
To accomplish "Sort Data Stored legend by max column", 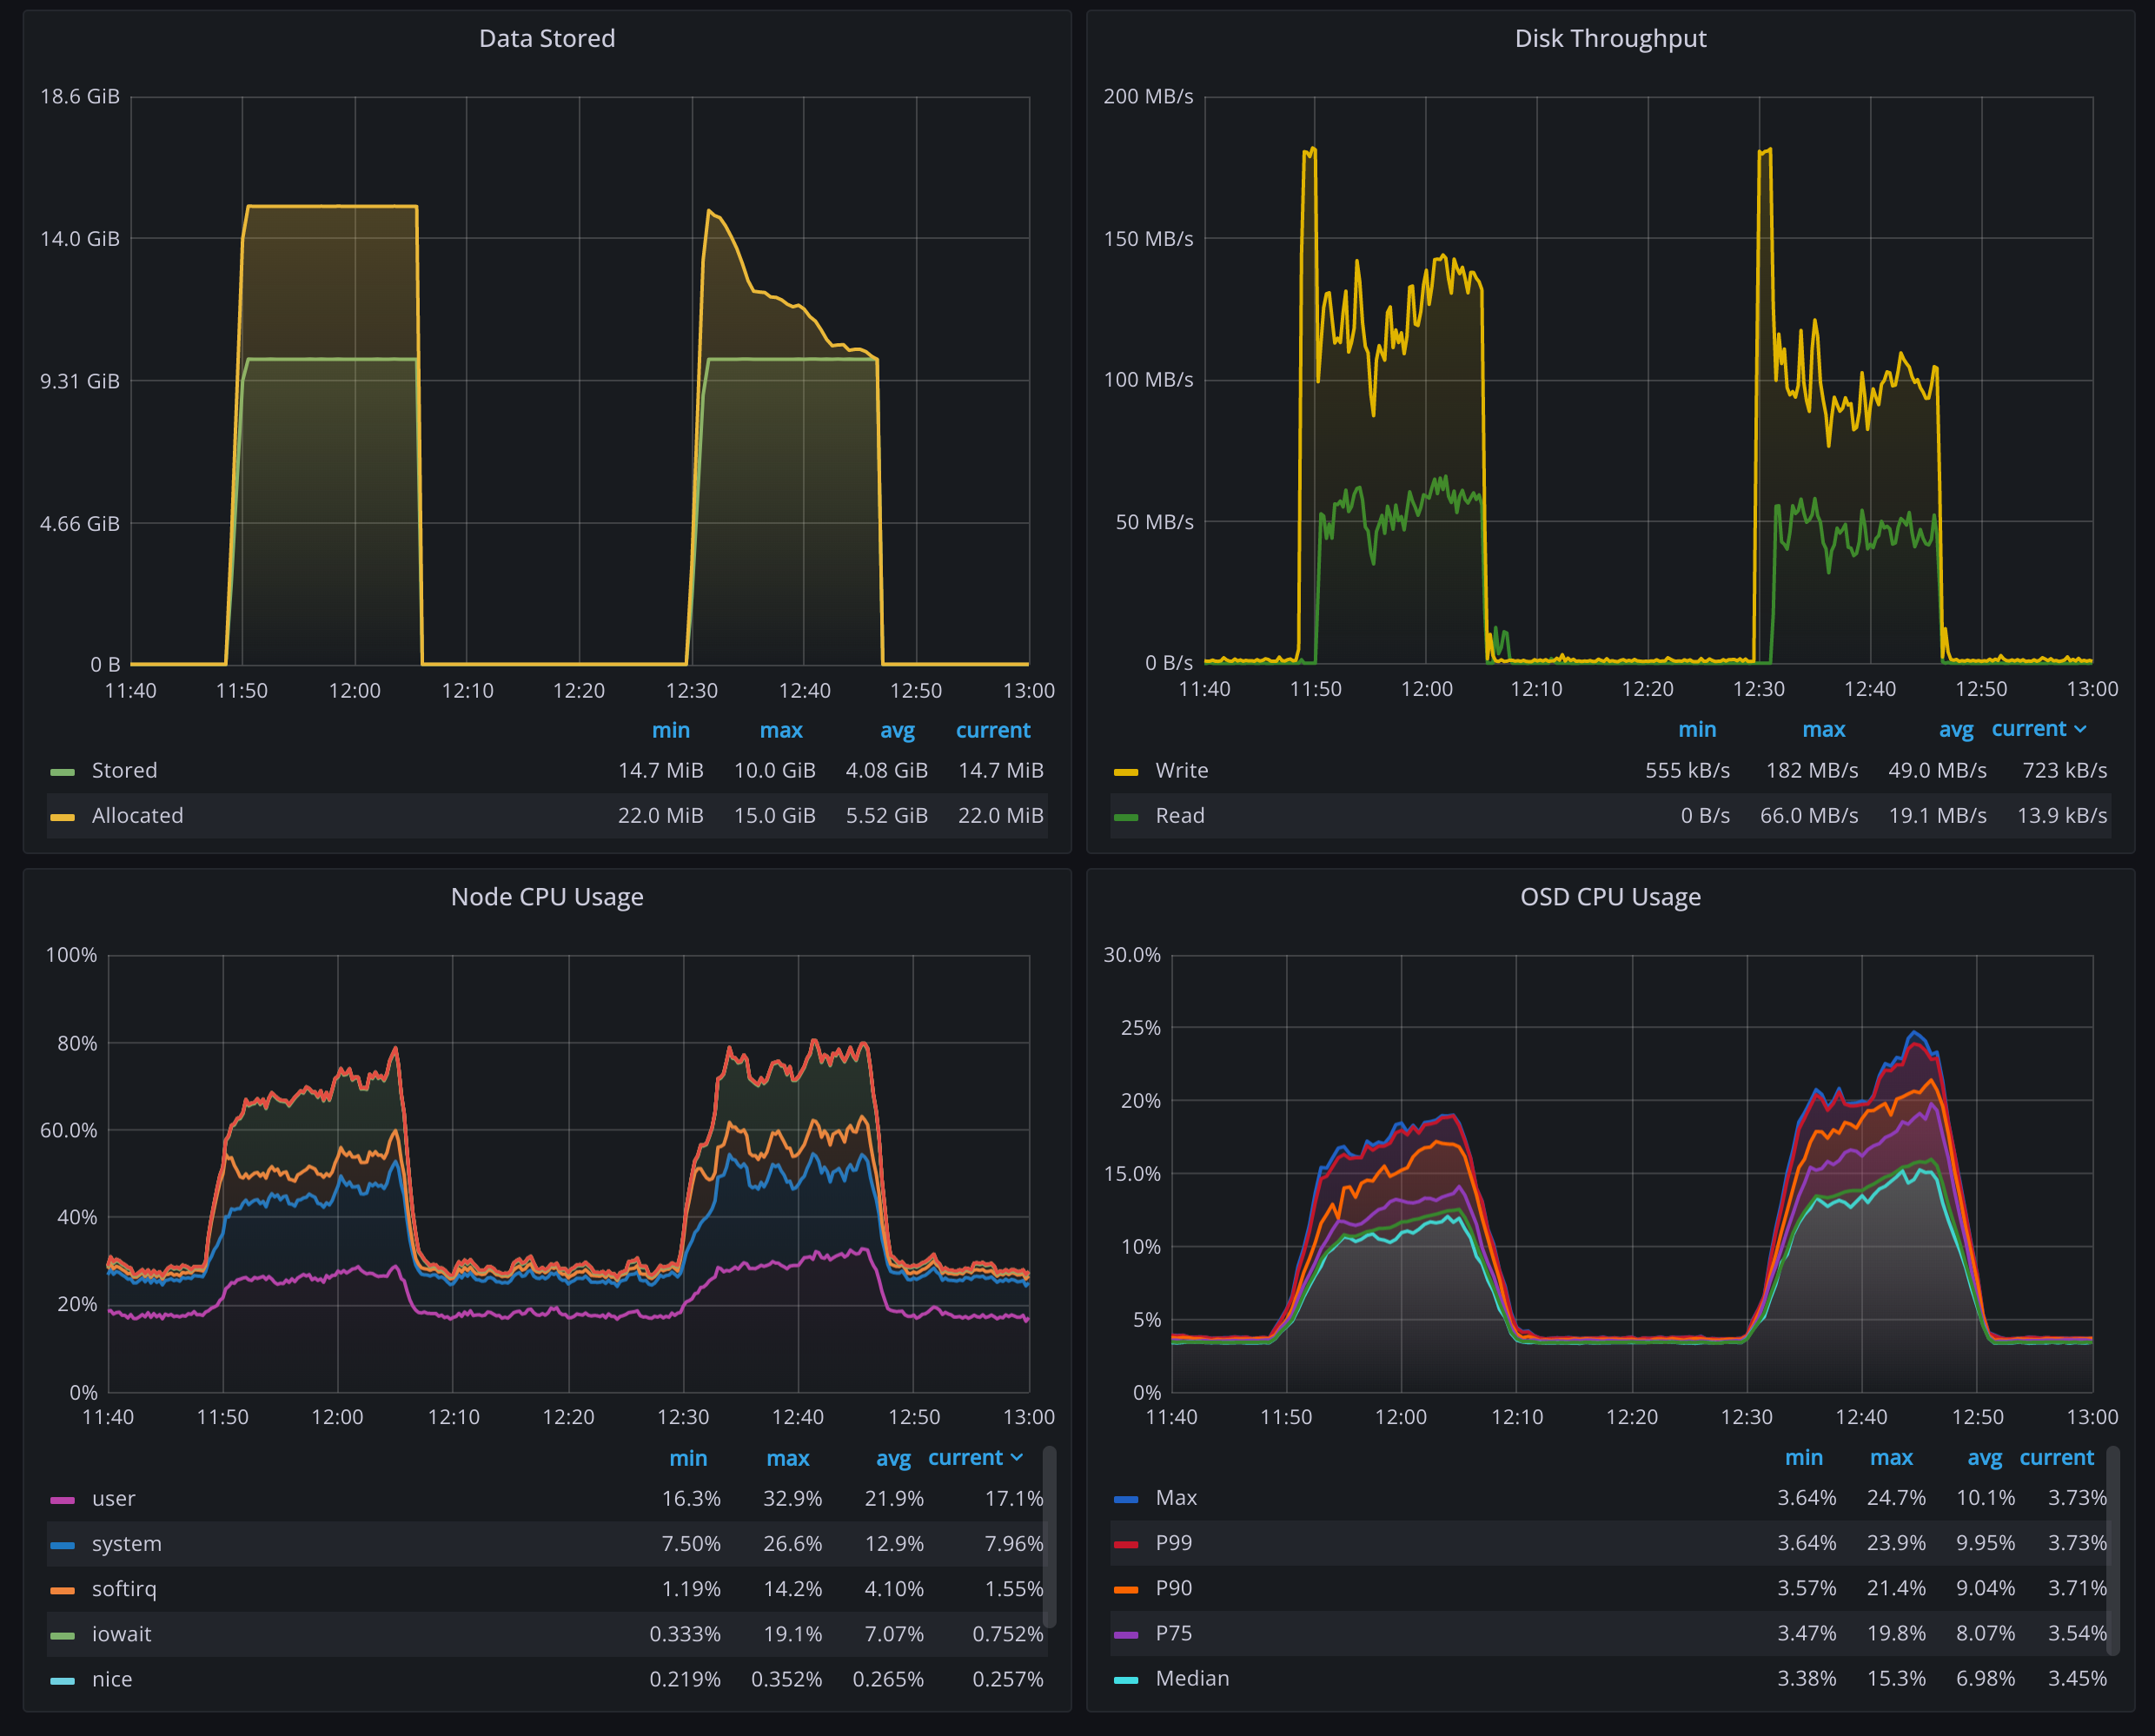I will tap(780, 731).
